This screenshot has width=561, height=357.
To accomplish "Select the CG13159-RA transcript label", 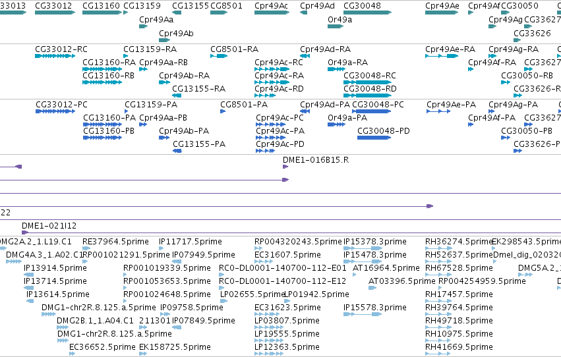I will point(150,49).
